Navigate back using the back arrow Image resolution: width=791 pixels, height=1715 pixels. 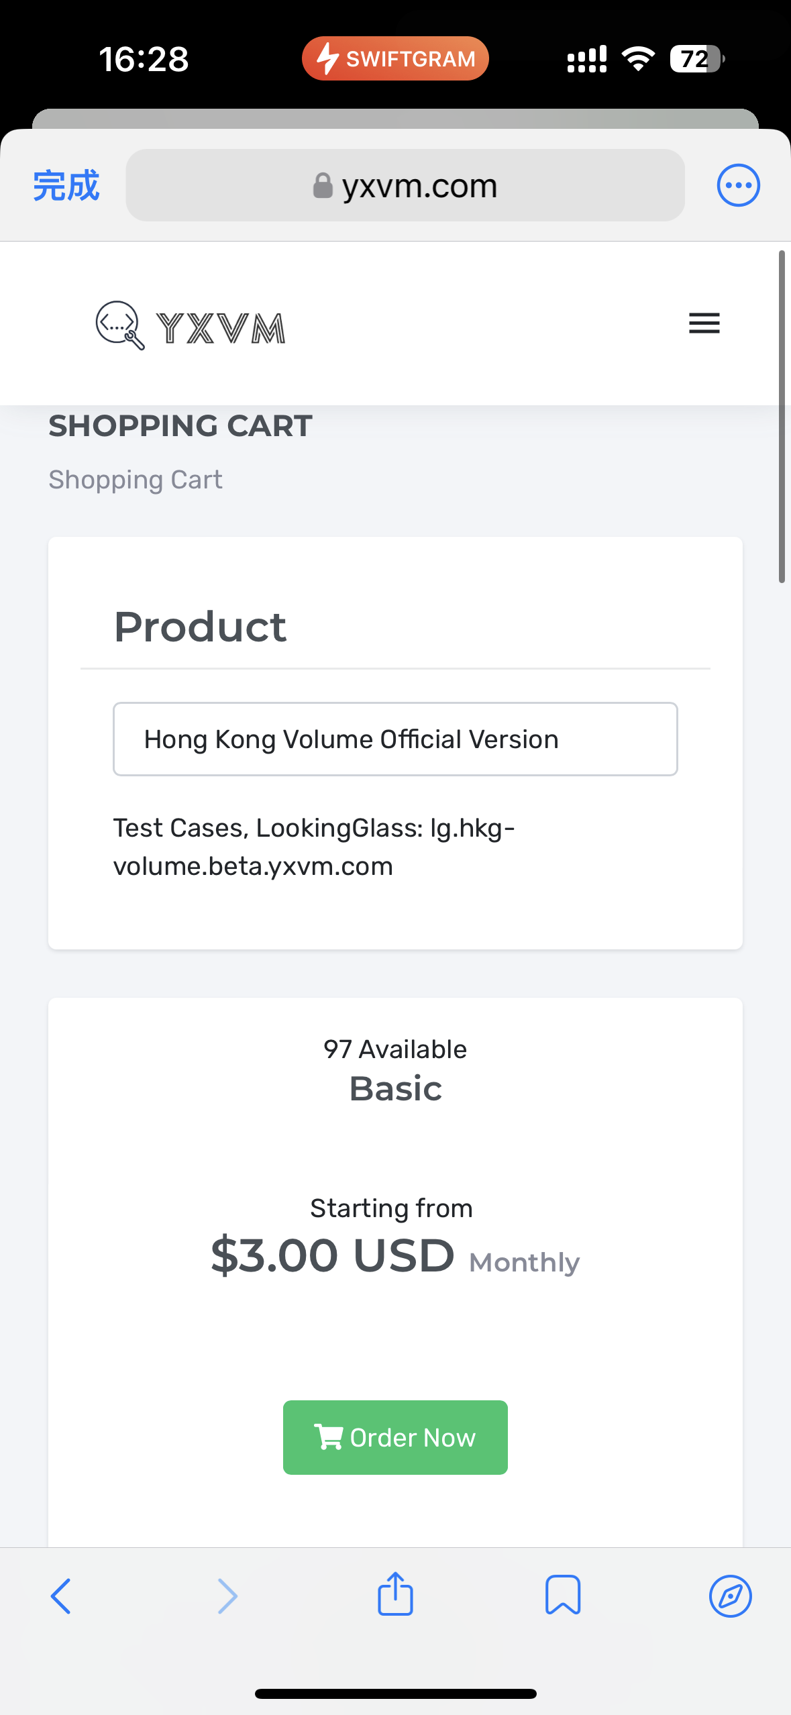[62, 1595]
